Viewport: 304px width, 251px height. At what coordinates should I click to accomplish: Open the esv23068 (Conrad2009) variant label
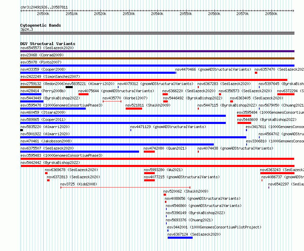click(x=42, y=55)
